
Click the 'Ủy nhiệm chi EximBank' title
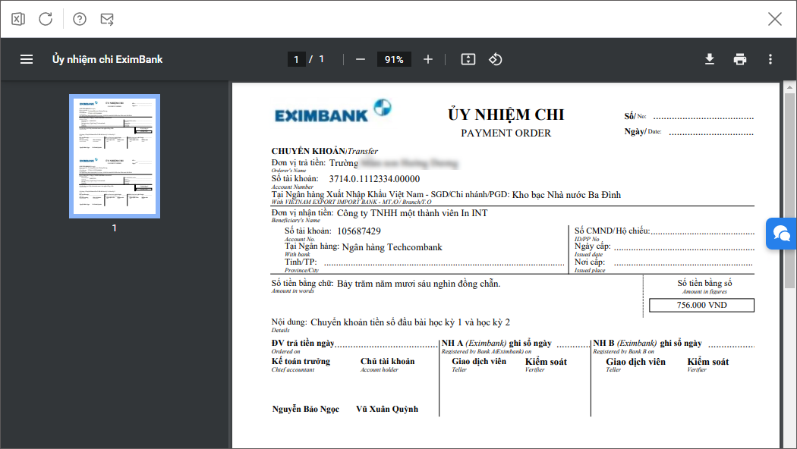(107, 59)
